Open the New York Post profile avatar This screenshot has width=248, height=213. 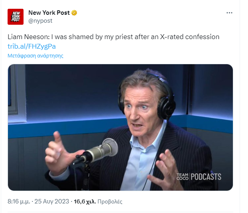click(16, 17)
